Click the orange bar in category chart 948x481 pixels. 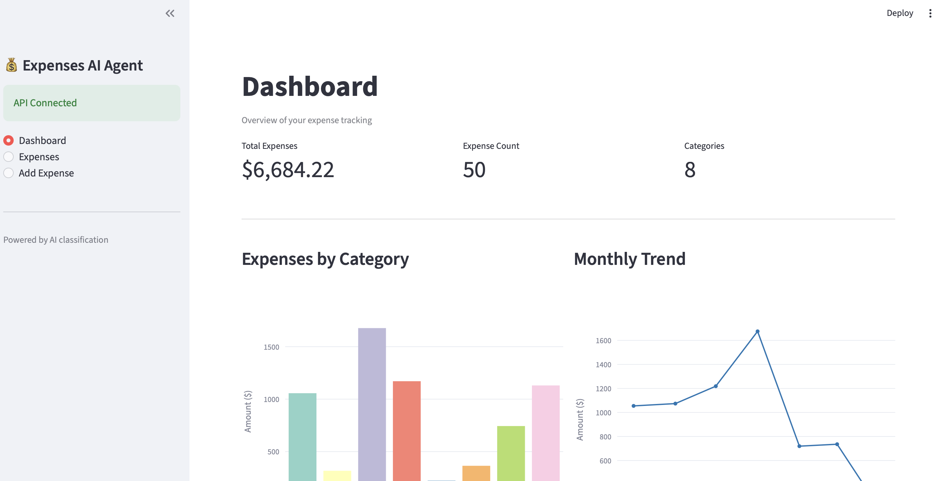click(476, 473)
